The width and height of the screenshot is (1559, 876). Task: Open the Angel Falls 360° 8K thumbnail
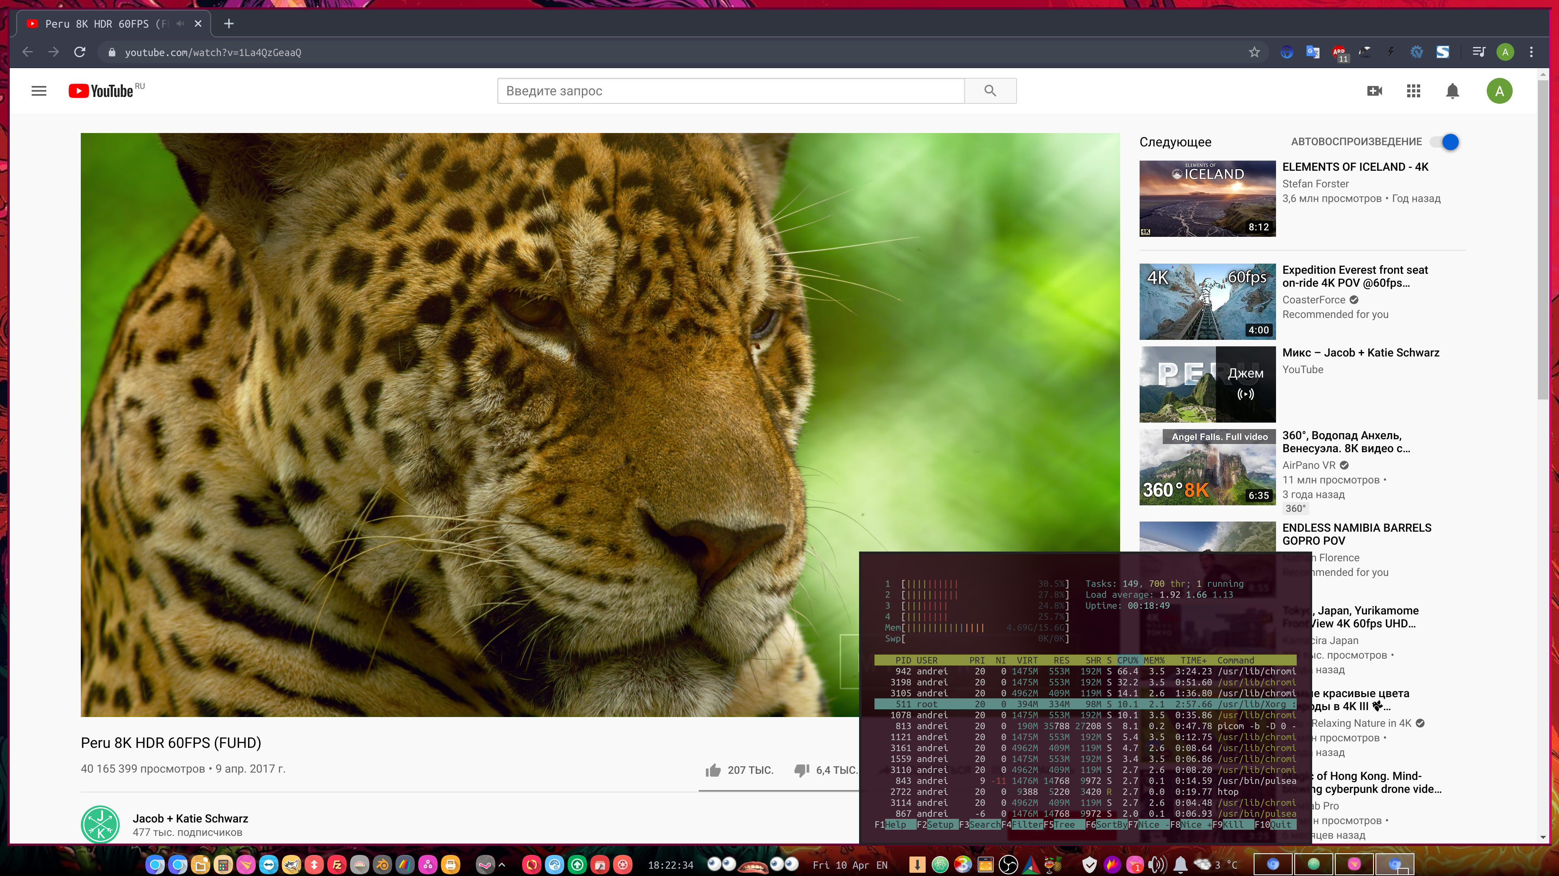(x=1207, y=467)
